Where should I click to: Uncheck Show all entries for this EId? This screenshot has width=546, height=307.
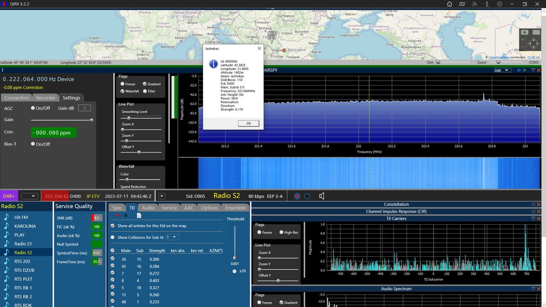pos(113,226)
